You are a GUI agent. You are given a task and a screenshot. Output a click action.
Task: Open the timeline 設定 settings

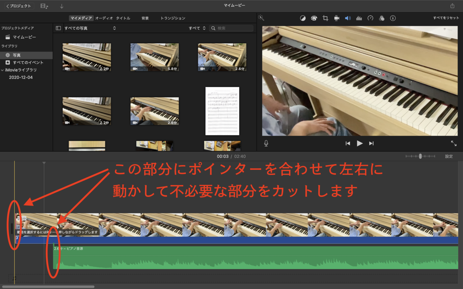449,157
